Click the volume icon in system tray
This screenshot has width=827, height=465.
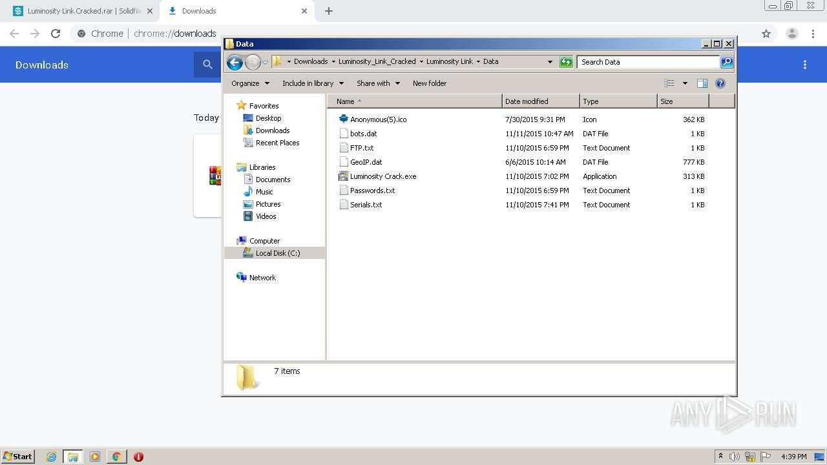735,457
